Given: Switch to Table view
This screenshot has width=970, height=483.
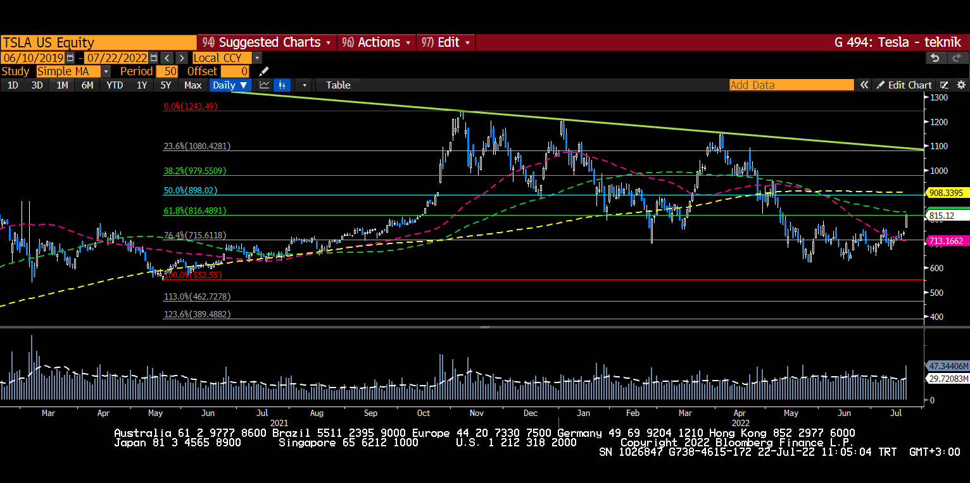Looking at the screenshot, I should [x=338, y=85].
